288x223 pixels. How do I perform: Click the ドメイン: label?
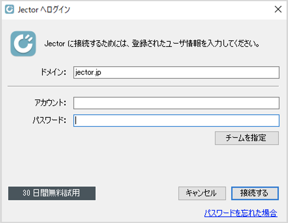(x=53, y=72)
